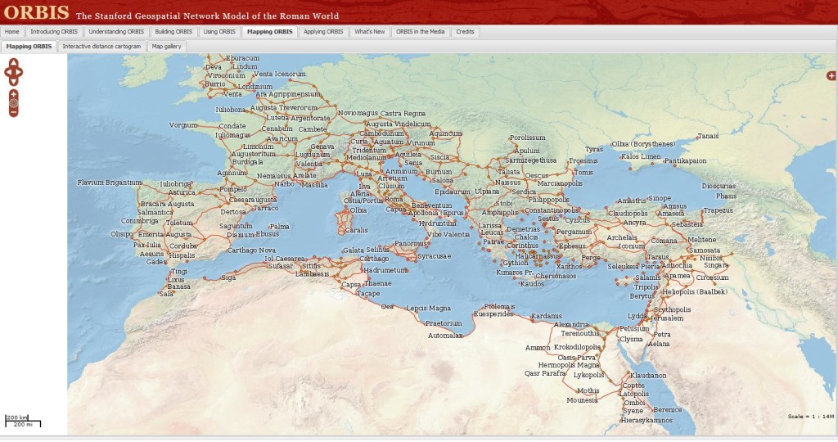Select the Using ORBIS tab
838x442 pixels.
pos(219,32)
